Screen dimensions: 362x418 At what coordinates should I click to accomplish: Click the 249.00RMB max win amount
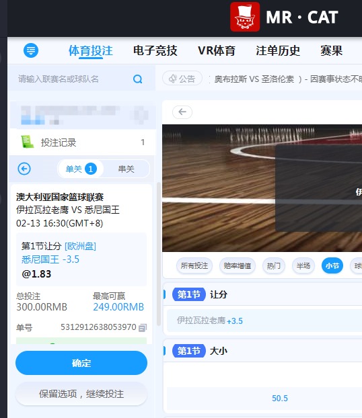click(118, 307)
